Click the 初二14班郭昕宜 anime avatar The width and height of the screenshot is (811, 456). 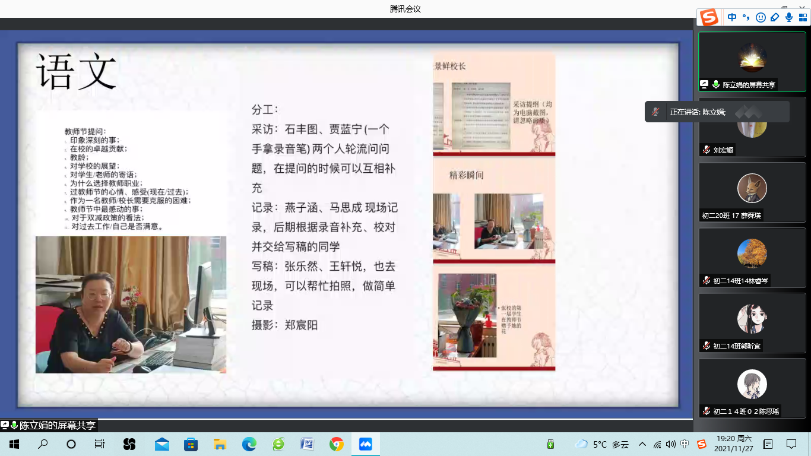tap(752, 319)
